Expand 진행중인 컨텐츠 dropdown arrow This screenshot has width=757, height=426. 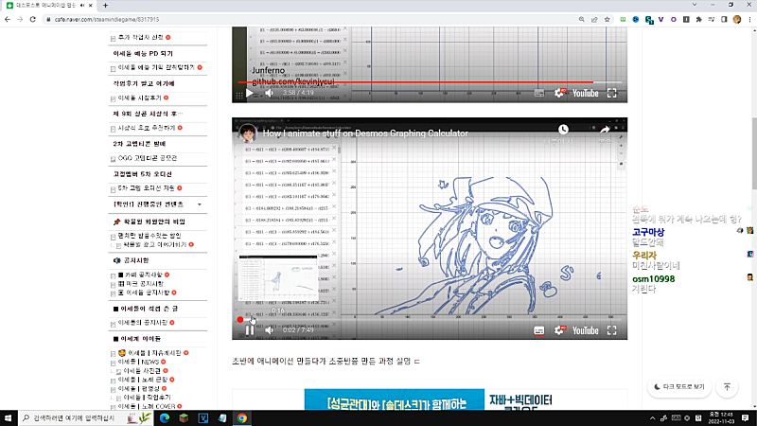click(x=199, y=204)
